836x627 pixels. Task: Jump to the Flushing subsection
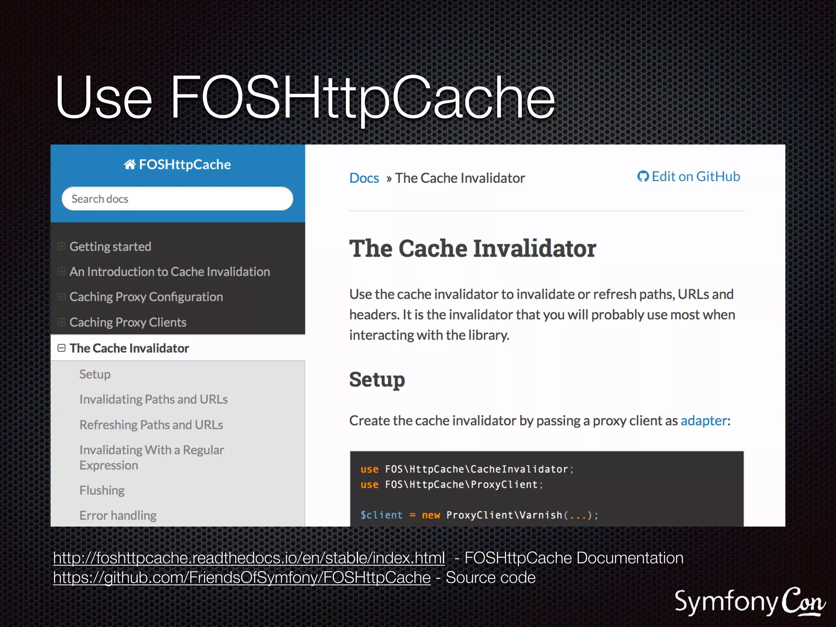pos(102,490)
